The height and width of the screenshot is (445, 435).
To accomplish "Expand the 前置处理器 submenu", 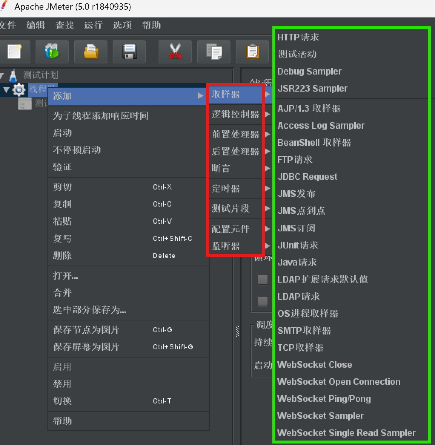I will pyautogui.click(x=239, y=135).
